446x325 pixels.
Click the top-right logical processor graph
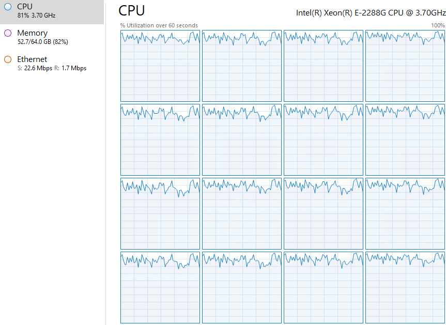(405, 66)
